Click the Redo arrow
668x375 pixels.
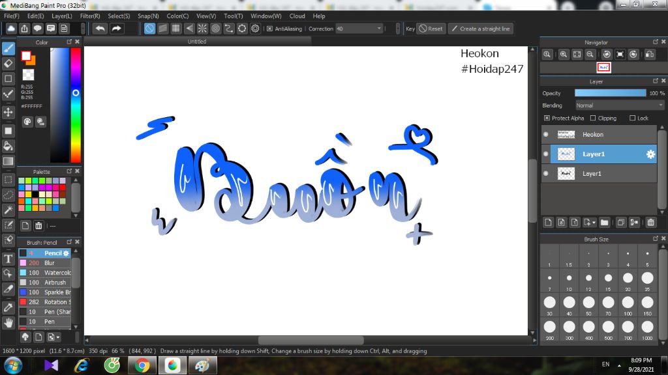point(116,29)
